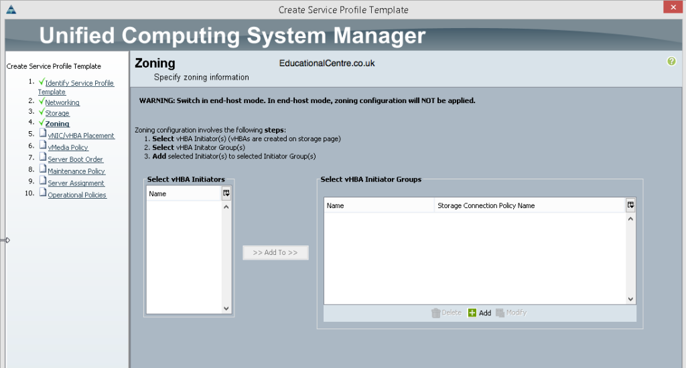Jump to vNIC/vHBA Placement step
This screenshot has height=368, width=686.
[x=81, y=135]
